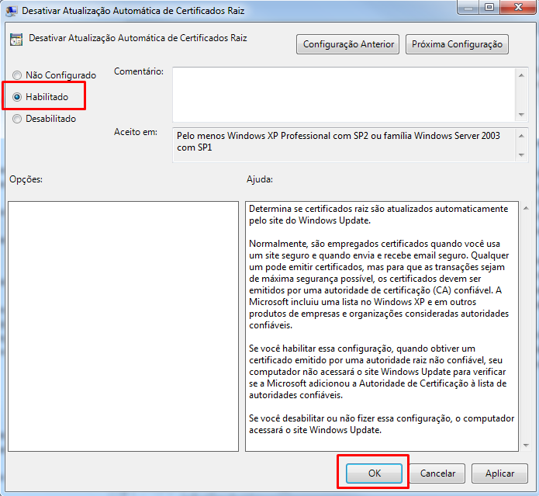Click the Comentário box scroll up arrow
539x496 pixels.
522,74
